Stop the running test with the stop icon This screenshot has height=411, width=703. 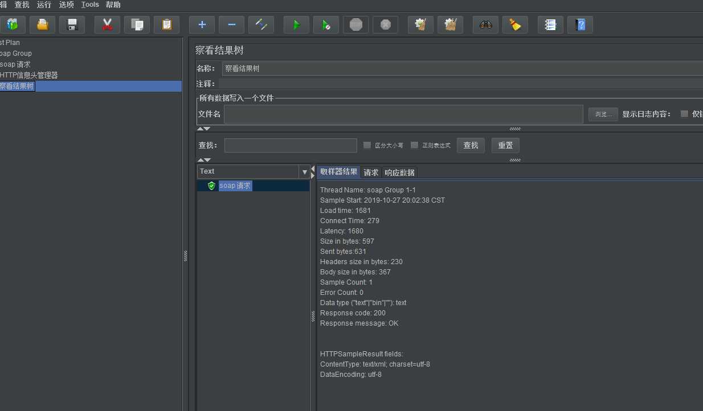(x=355, y=24)
